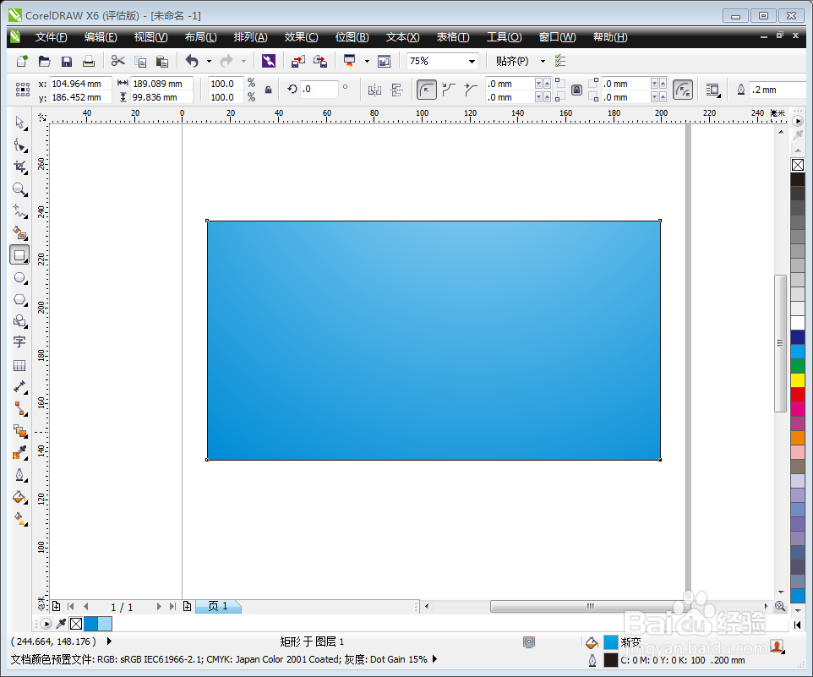
Task: Select the Text tool
Action: (x=19, y=342)
